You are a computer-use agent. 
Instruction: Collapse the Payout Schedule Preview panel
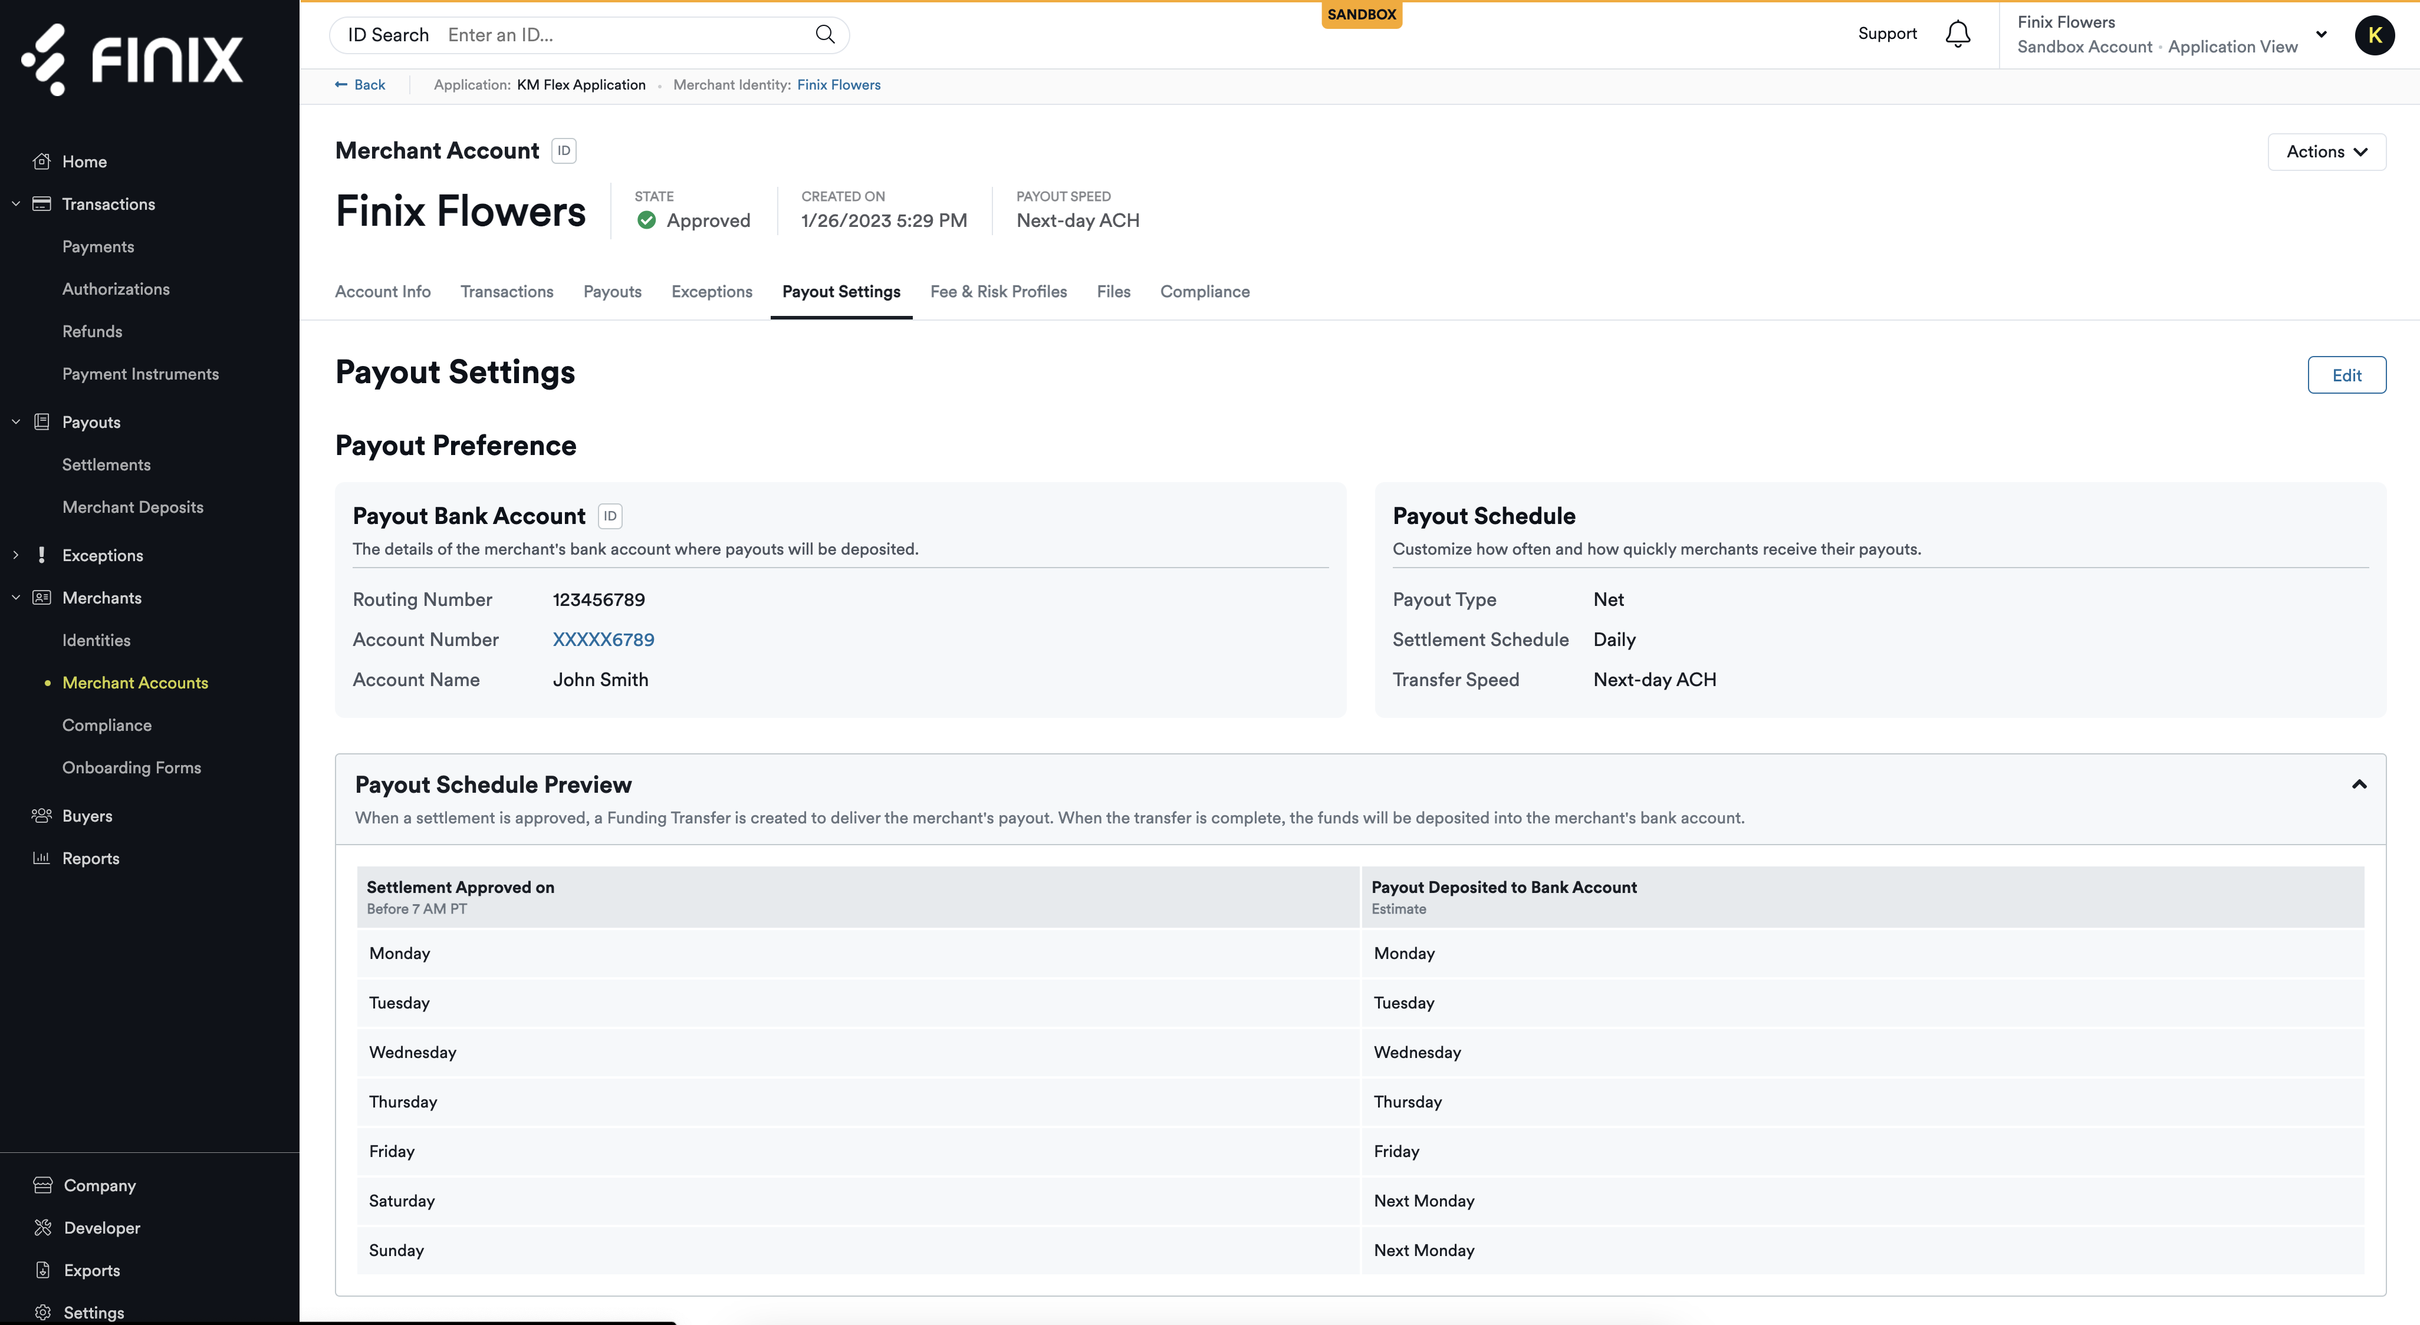[2358, 784]
